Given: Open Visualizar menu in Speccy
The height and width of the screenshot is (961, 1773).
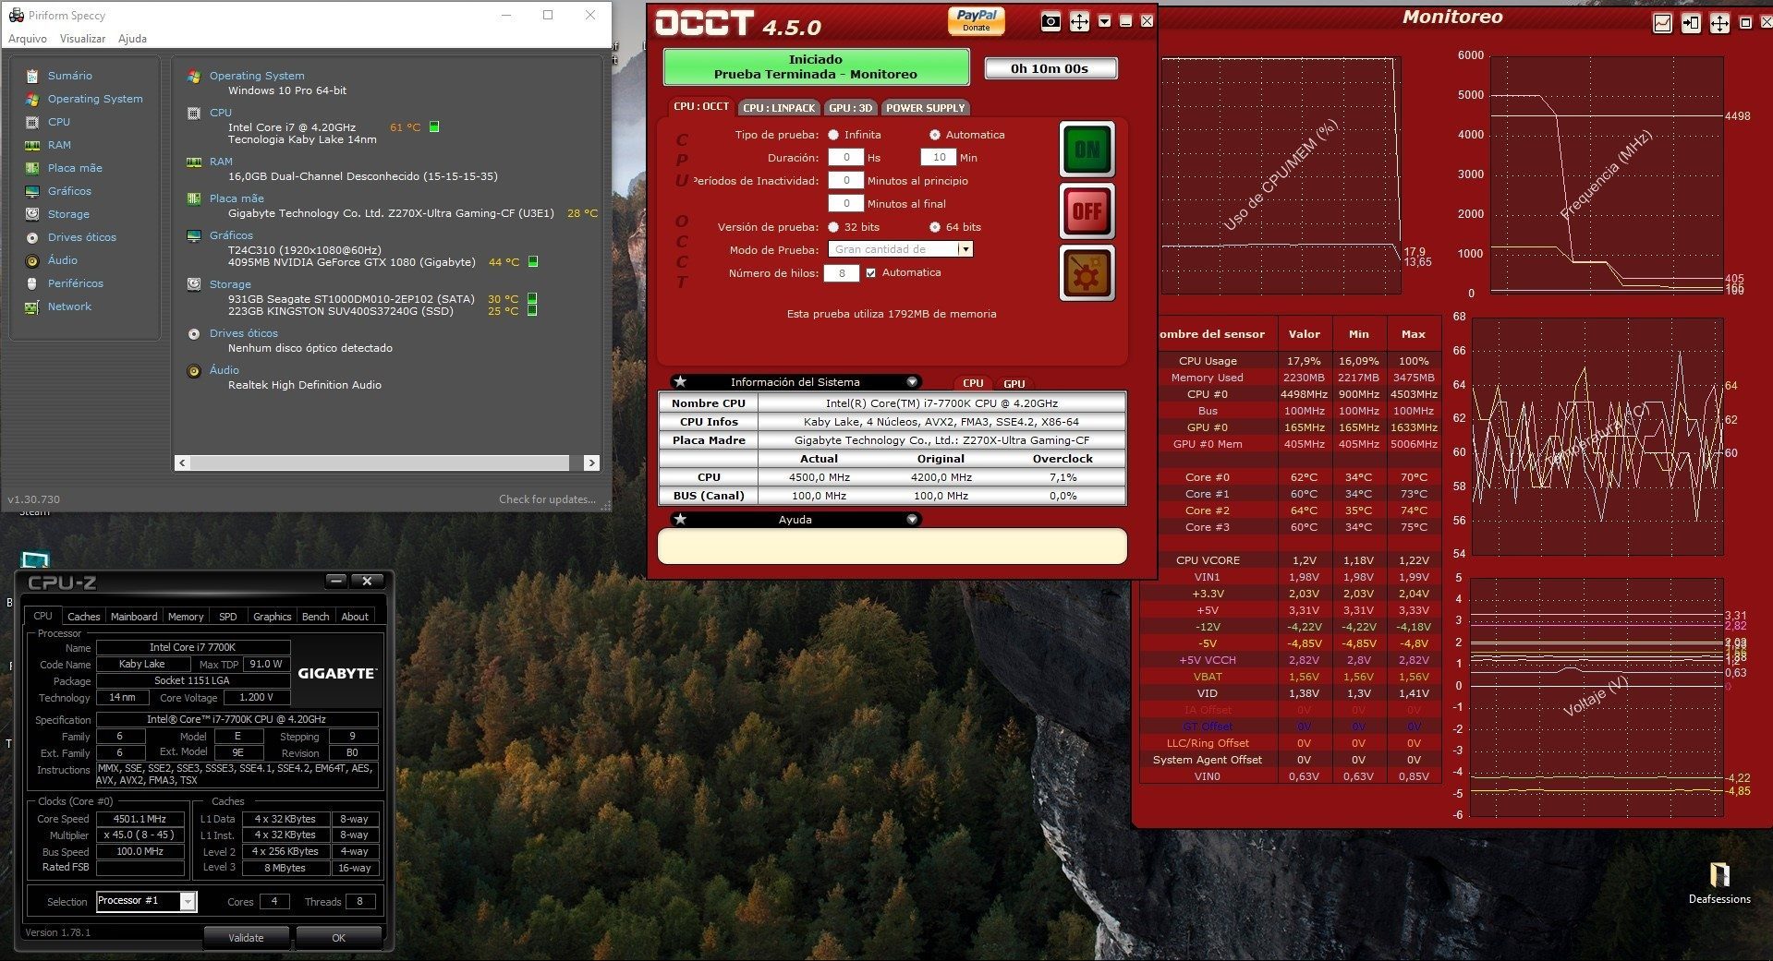Looking at the screenshot, I should 83,39.
